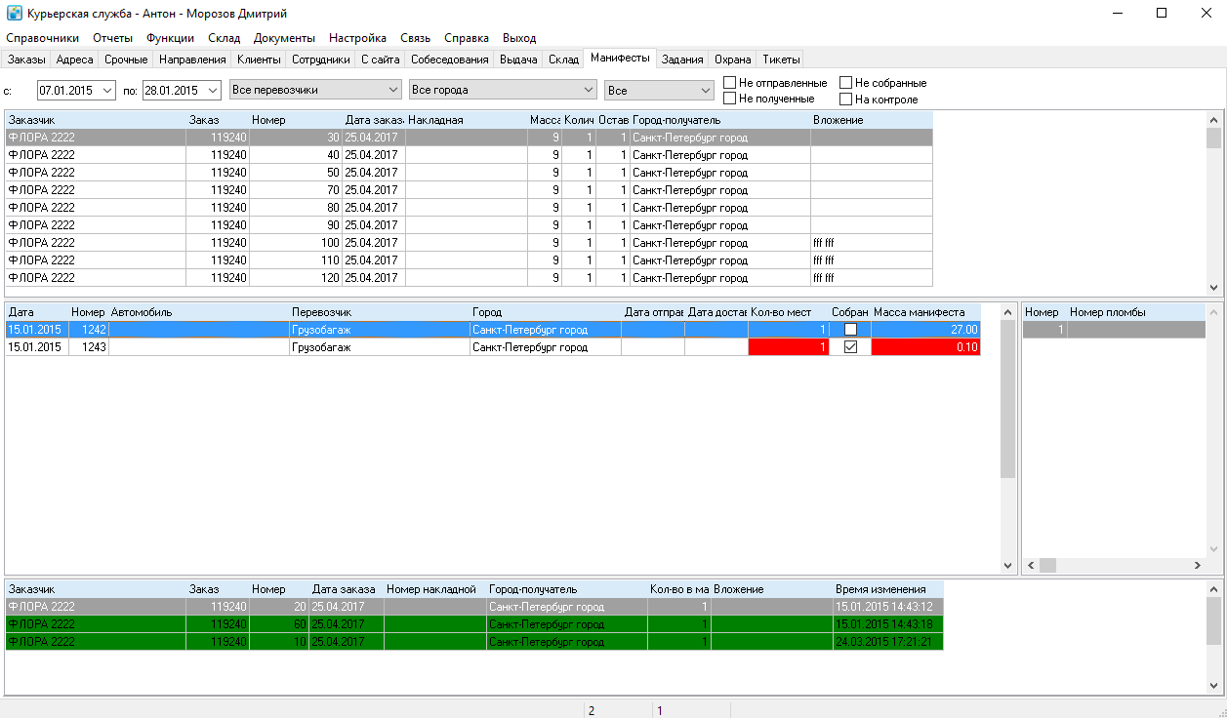Open the start date picker showing 07.01.2015
The width and height of the screenshot is (1227, 718).
tap(106, 90)
